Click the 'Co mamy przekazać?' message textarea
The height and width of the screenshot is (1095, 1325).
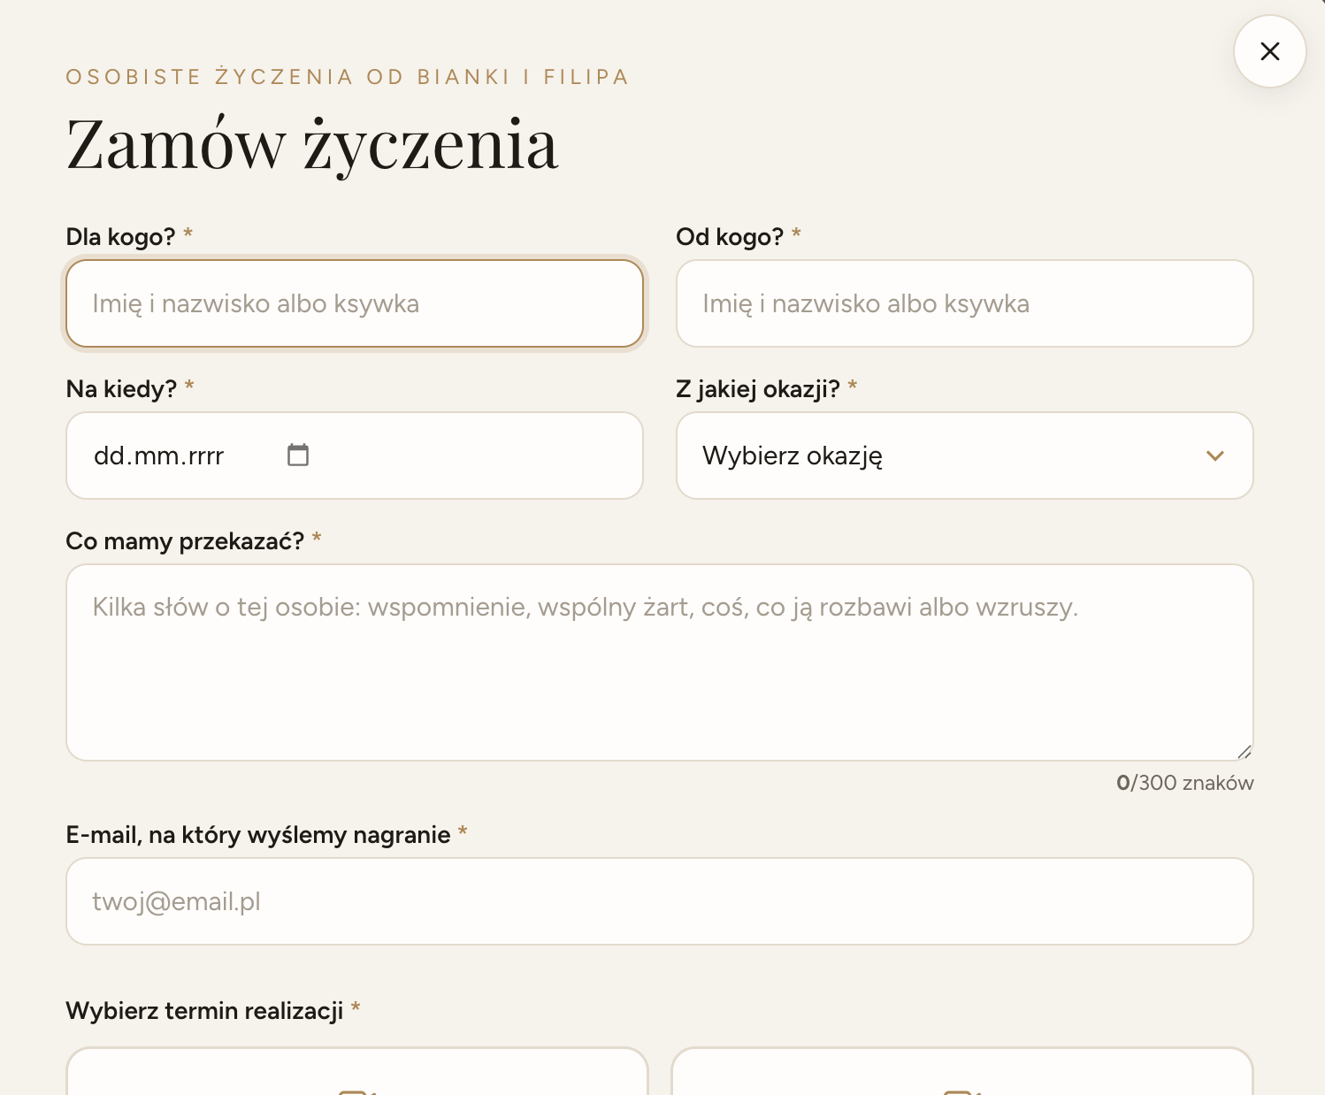click(660, 662)
